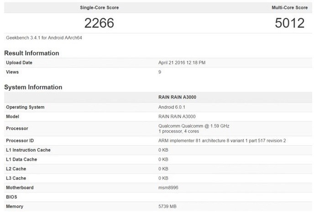This screenshot has width=314, height=216.
Task: Click the multi-core score value 5012
Action: (290, 23)
